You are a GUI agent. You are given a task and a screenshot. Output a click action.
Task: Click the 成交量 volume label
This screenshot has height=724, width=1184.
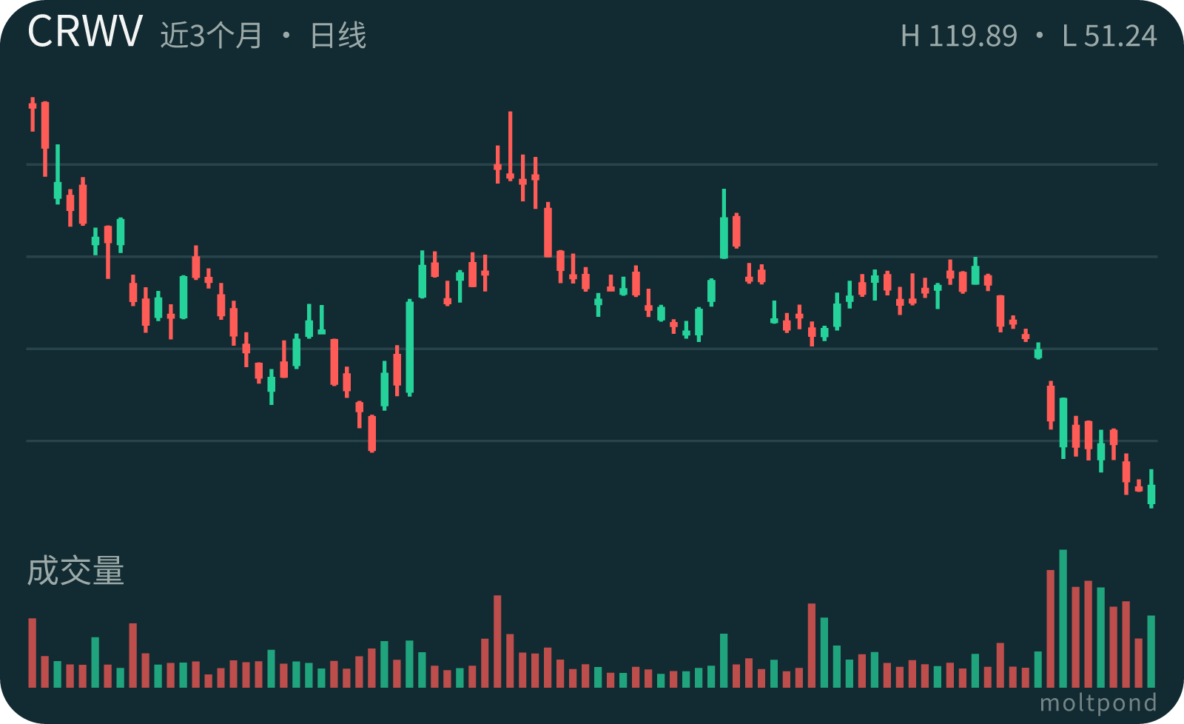tap(75, 572)
